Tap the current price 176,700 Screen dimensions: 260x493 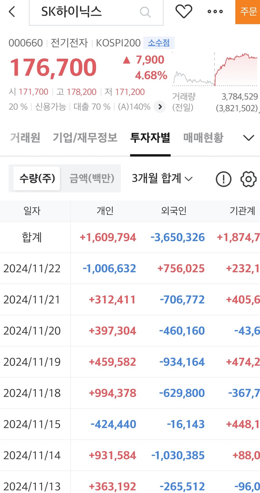click(x=53, y=68)
